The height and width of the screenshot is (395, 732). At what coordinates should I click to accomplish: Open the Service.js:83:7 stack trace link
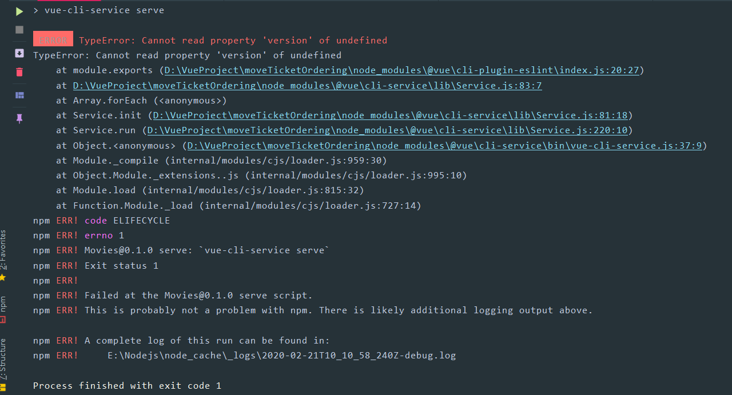[307, 85]
